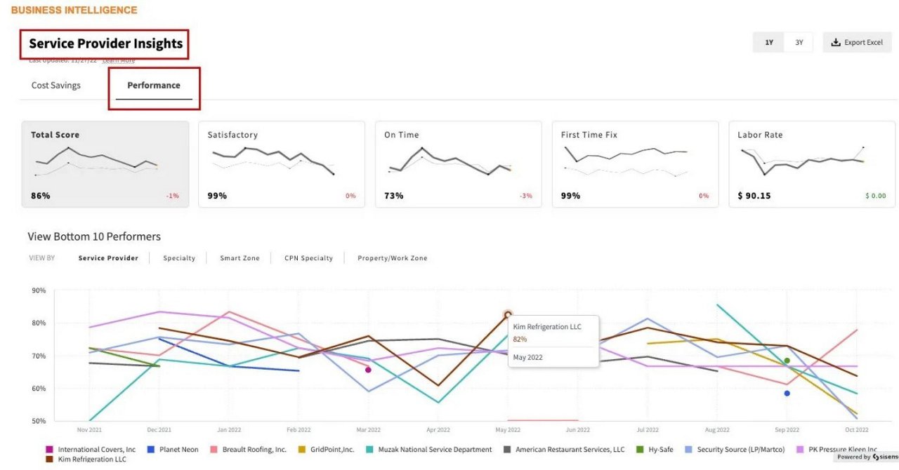Select the teal marker for Muzak National Service

(369, 449)
